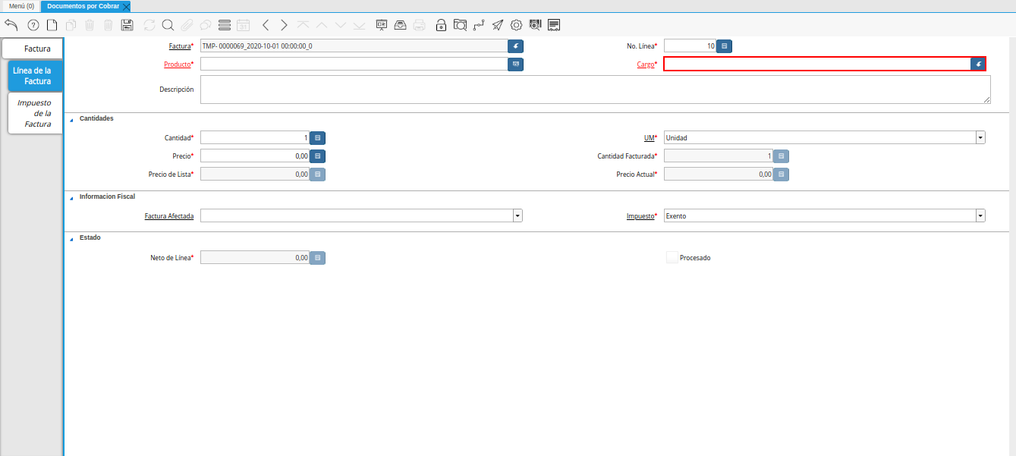Click the Factura field lookup button
Viewport: 1016px width, 456px height.
pyautogui.click(x=516, y=46)
